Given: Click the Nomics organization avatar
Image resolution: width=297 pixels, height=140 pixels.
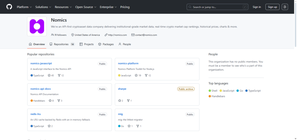Looking at the screenshot, I should [x=37, y=26].
